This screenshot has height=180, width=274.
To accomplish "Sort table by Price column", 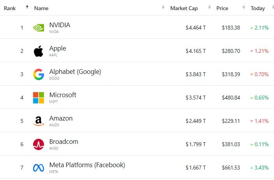I will coord(222,8).
